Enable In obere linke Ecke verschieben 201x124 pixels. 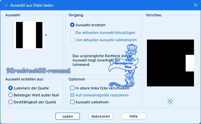tap(72, 88)
